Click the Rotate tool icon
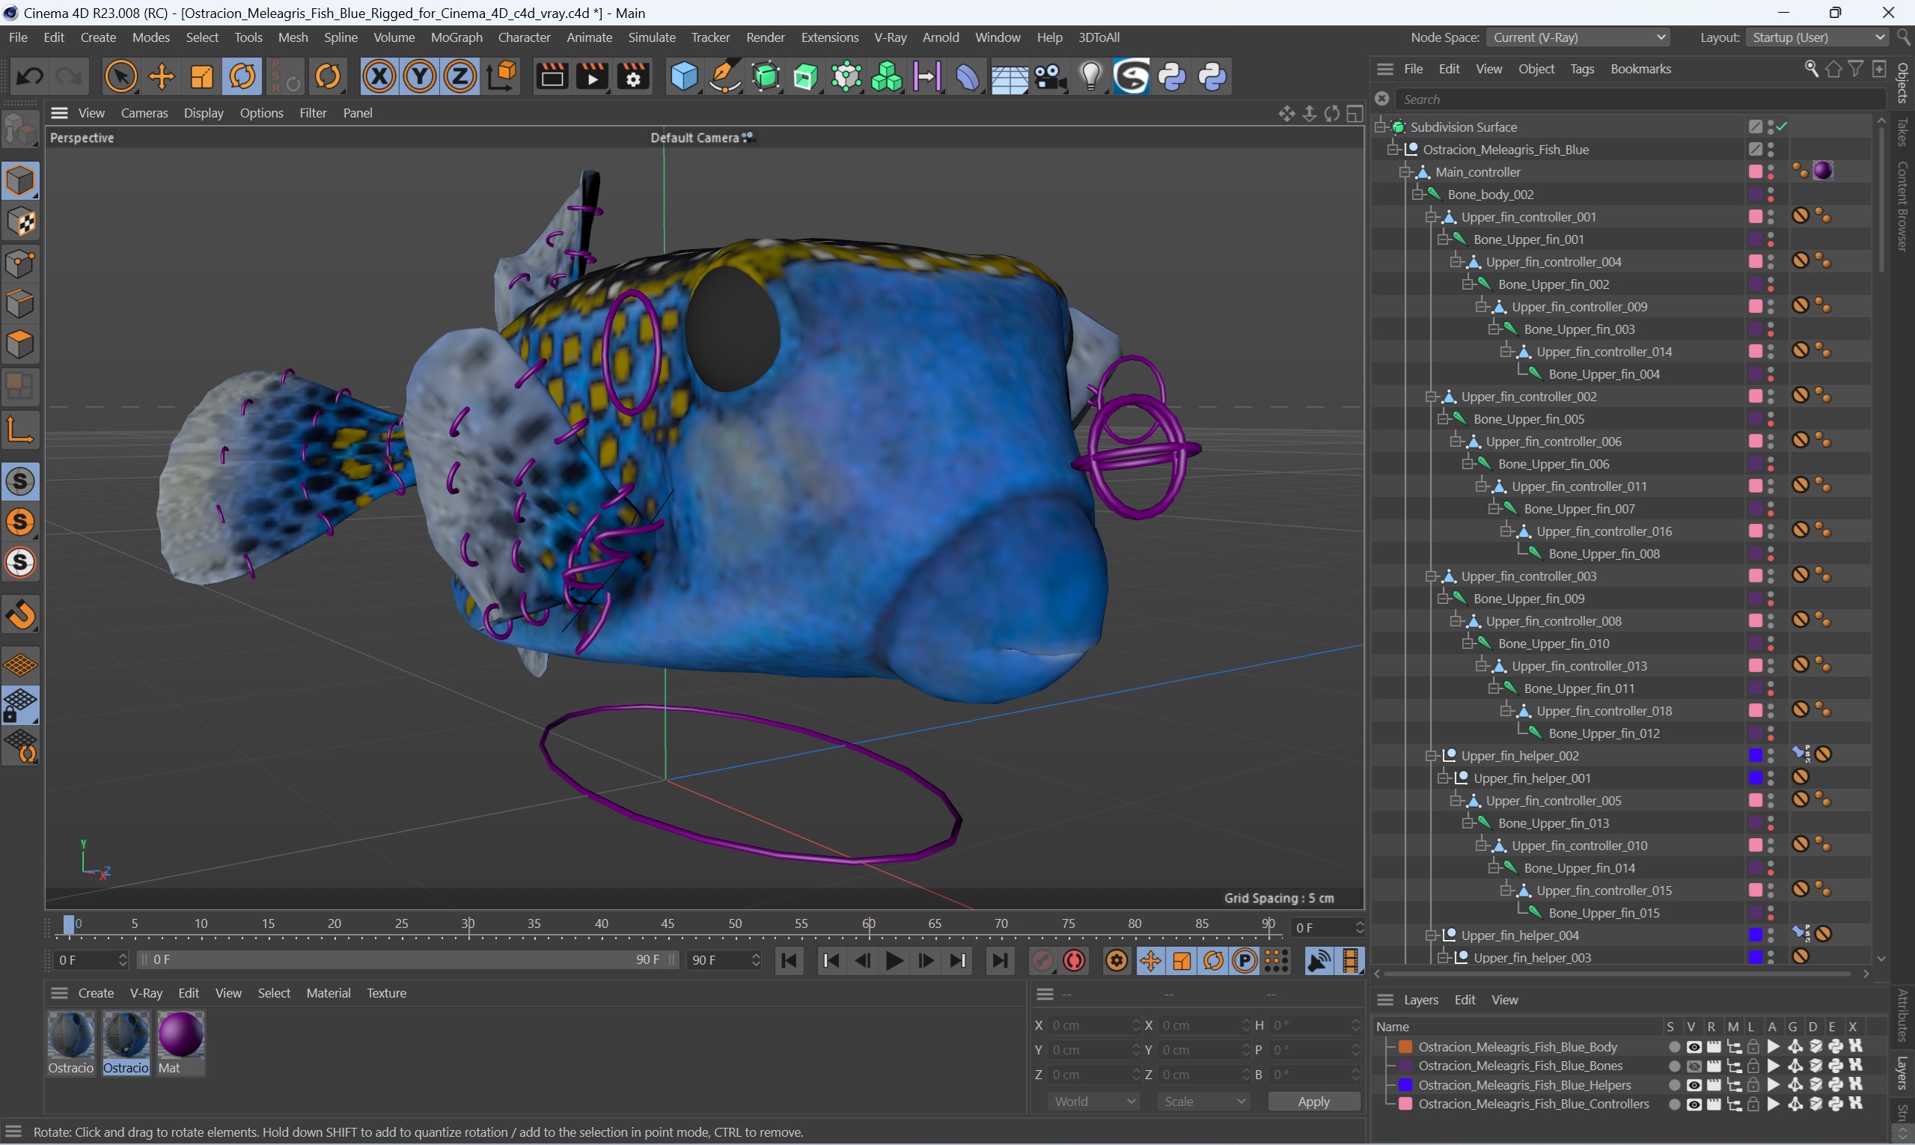The height and width of the screenshot is (1145, 1915). (x=241, y=76)
